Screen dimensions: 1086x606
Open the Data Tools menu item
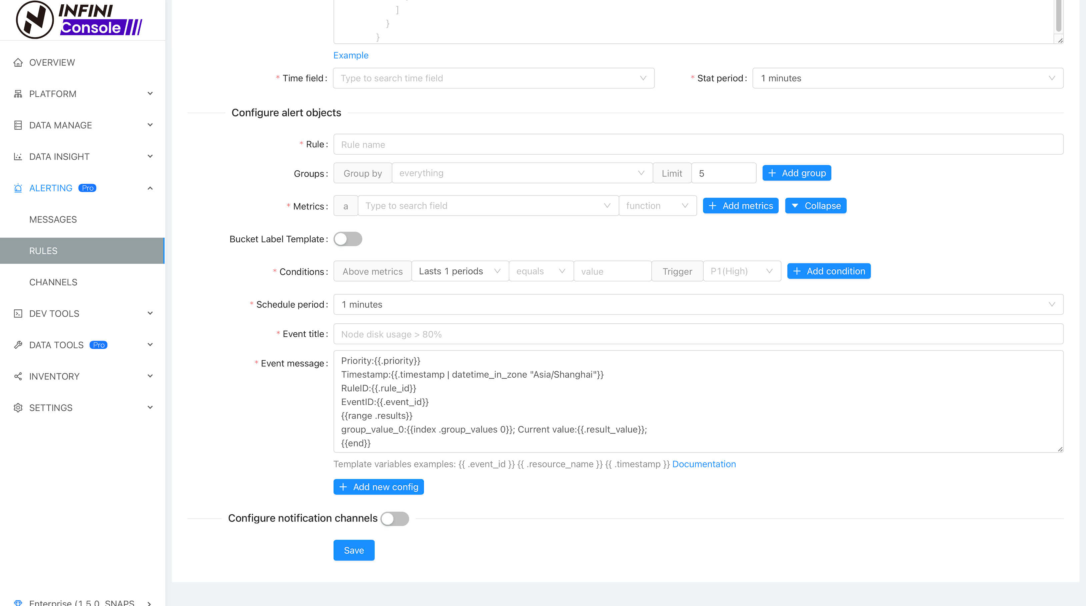pos(82,345)
